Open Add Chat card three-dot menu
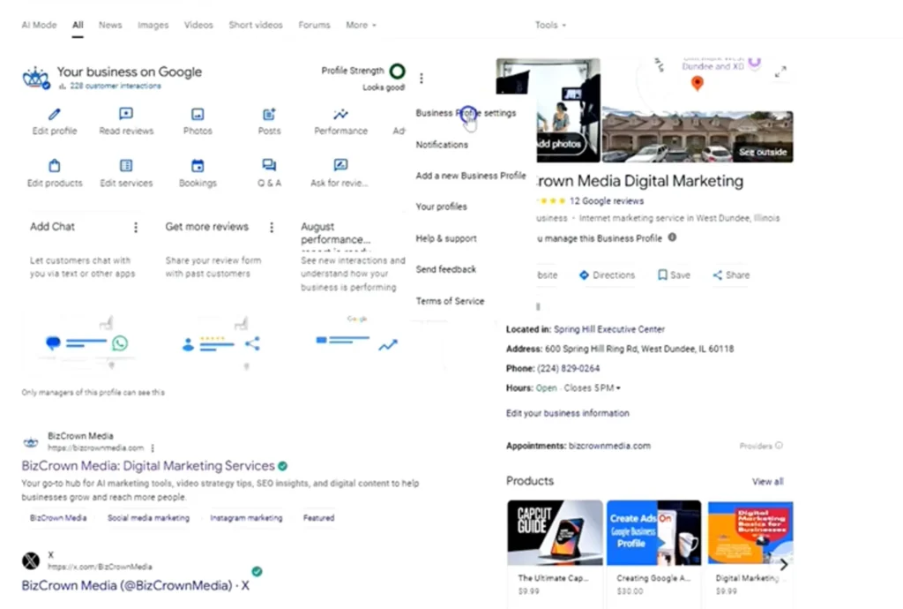903x609 pixels. point(136,228)
